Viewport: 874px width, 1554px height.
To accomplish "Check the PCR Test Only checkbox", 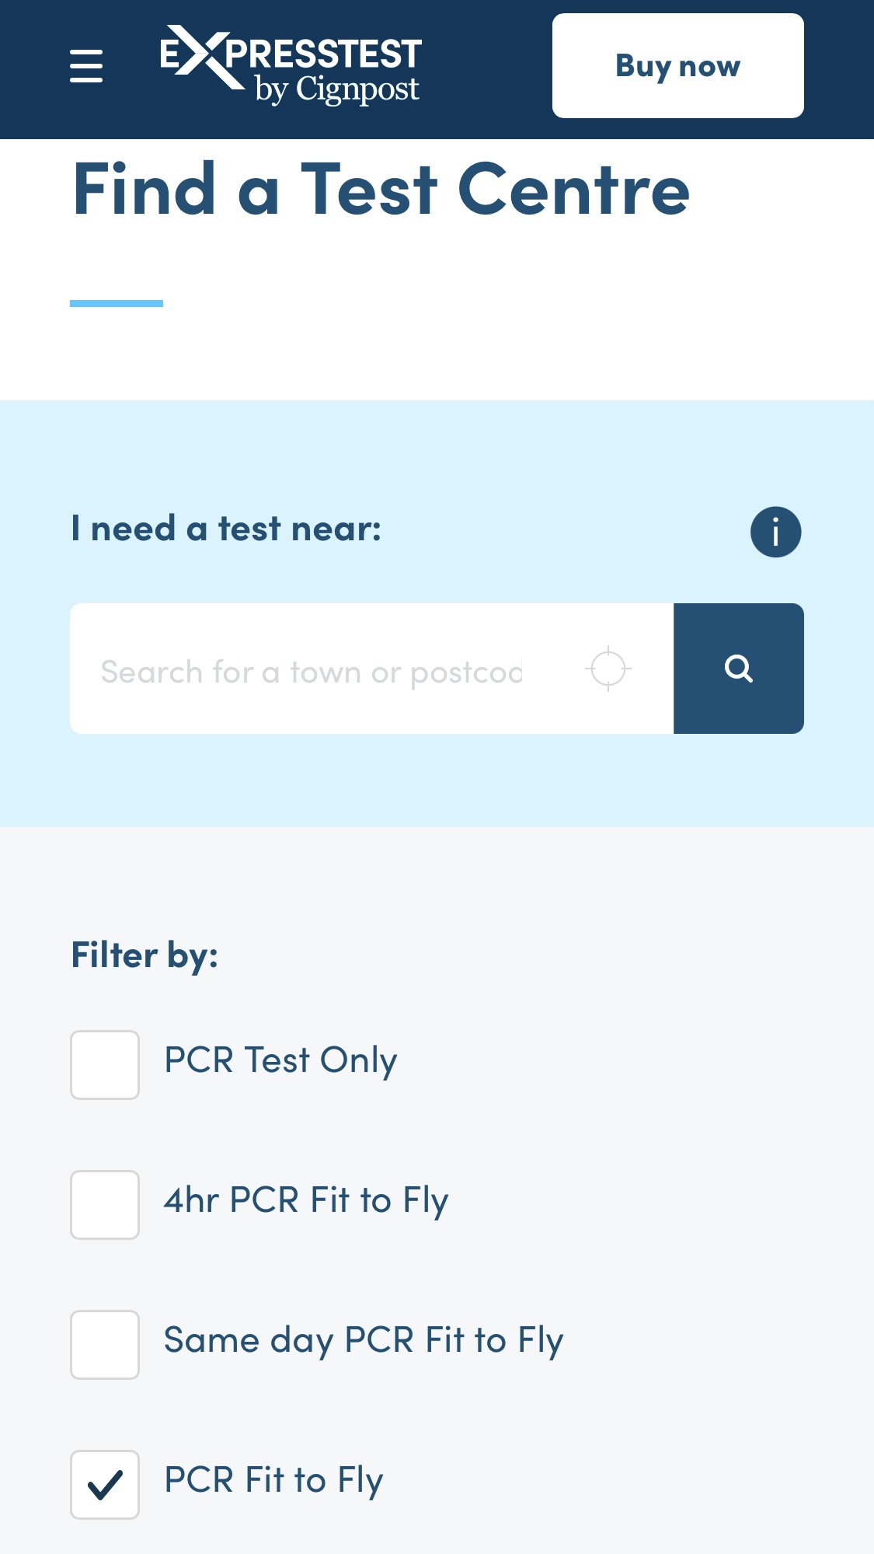I will click(x=105, y=1065).
